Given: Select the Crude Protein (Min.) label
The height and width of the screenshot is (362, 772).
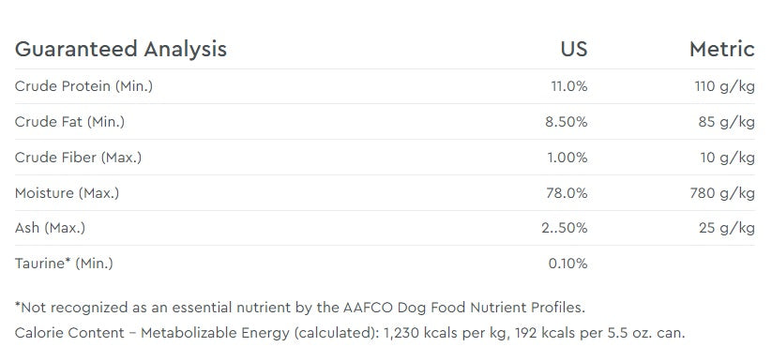Looking at the screenshot, I should (83, 86).
